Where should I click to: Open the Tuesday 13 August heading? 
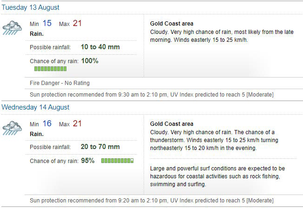coord(30,7)
